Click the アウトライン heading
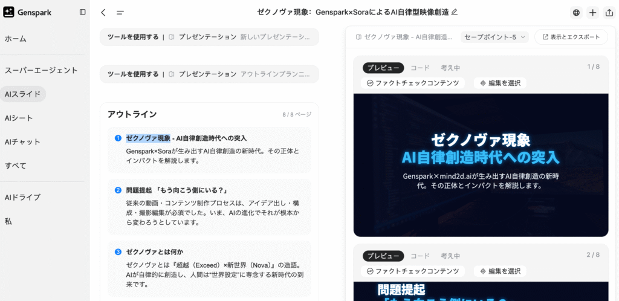The width and height of the screenshot is (619, 301). 132,114
